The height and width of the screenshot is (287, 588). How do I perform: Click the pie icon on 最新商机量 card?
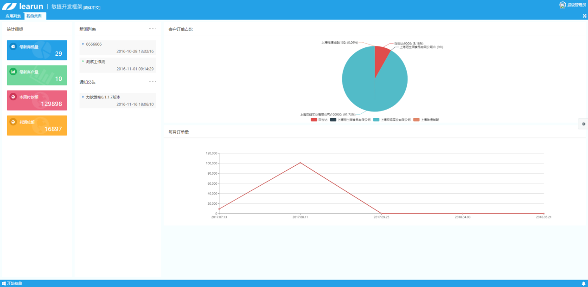pos(13,47)
